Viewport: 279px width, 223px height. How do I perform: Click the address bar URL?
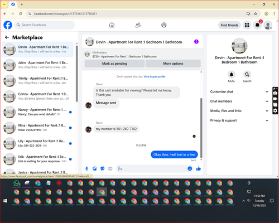pyautogui.click(x=65, y=14)
